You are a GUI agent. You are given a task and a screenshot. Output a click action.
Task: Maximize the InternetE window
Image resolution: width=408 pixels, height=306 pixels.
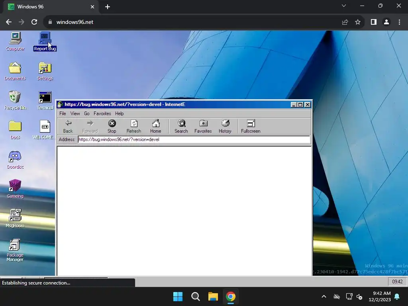click(300, 105)
